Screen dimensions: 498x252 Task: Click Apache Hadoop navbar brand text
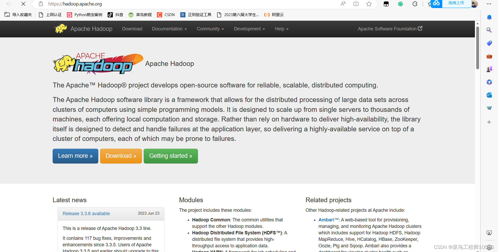(91, 29)
